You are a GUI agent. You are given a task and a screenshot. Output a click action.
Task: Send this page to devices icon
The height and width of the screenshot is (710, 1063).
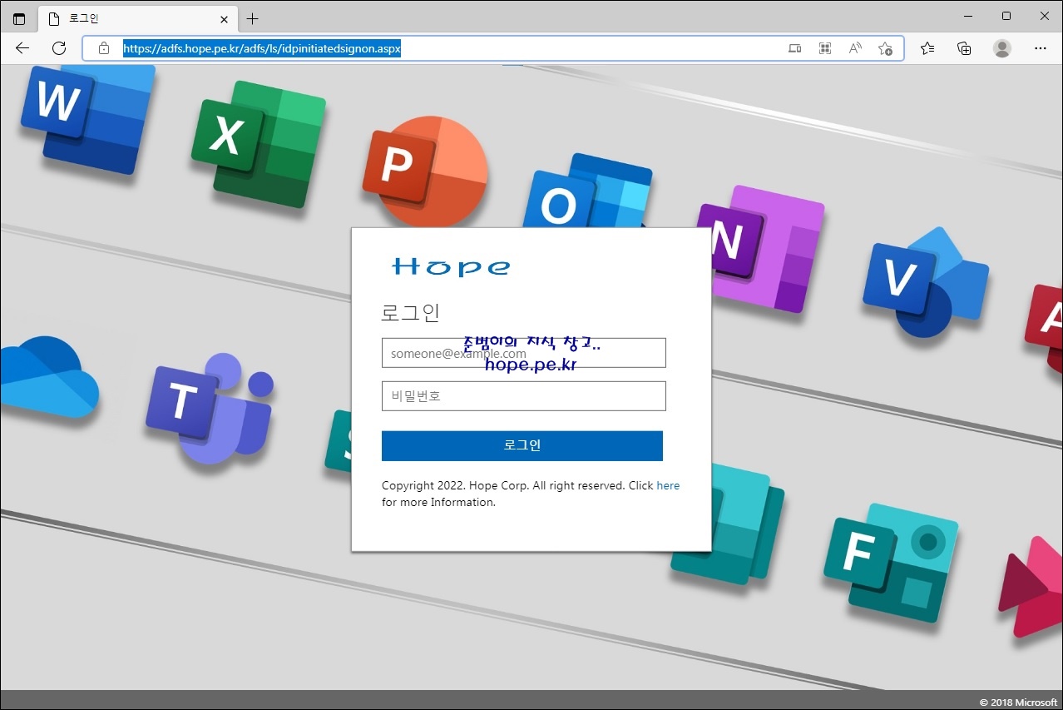point(794,48)
